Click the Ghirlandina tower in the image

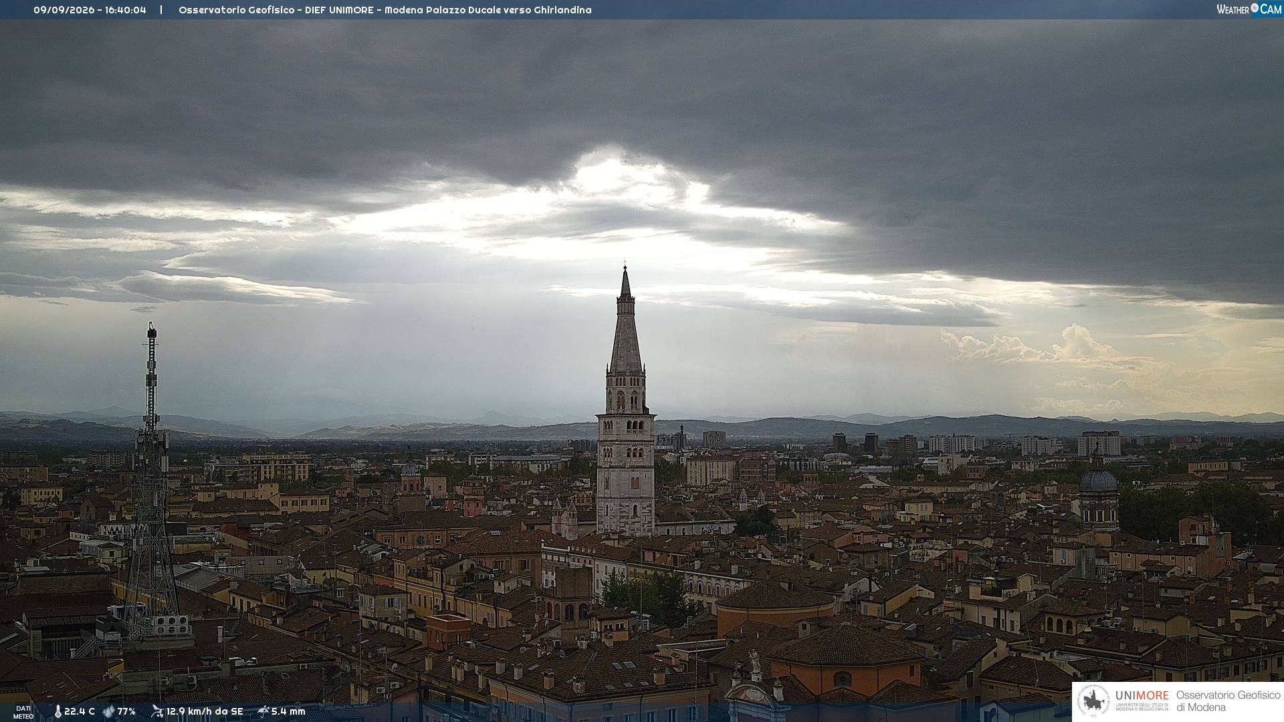click(626, 401)
